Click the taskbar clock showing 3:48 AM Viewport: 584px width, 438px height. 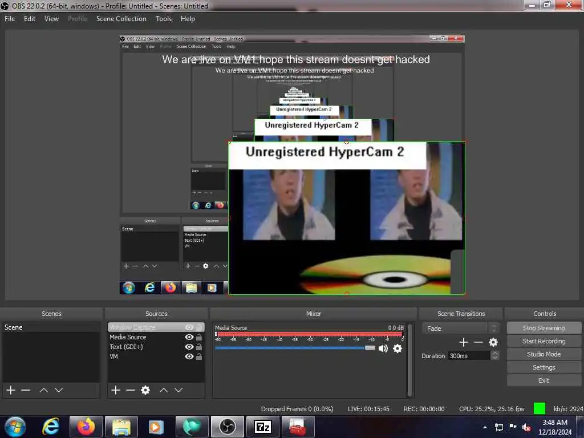555,427
